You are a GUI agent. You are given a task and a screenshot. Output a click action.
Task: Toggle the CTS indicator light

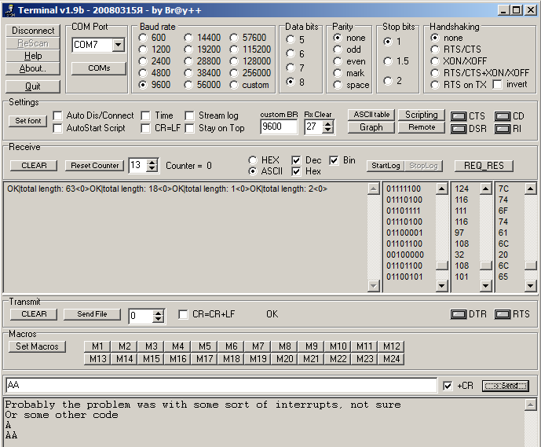click(459, 116)
